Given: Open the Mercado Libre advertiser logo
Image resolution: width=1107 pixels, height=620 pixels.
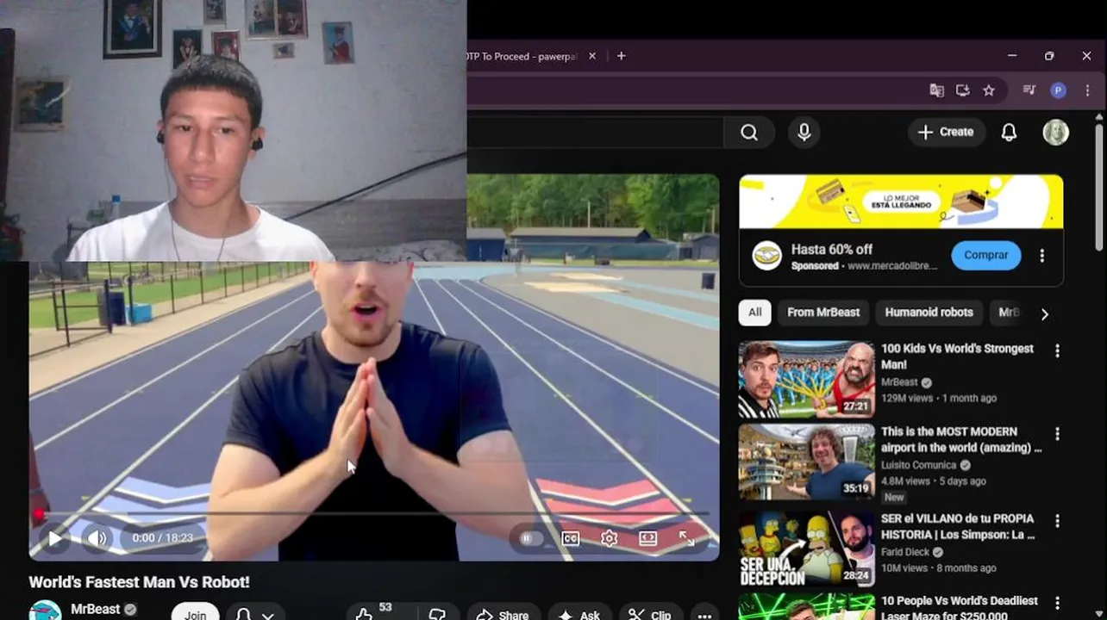Looking at the screenshot, I should [766, 256].
